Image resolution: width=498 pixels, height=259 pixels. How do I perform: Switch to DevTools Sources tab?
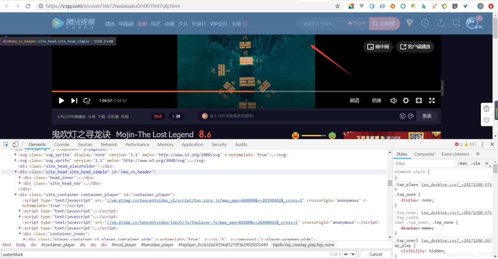(x=85, y=144)
